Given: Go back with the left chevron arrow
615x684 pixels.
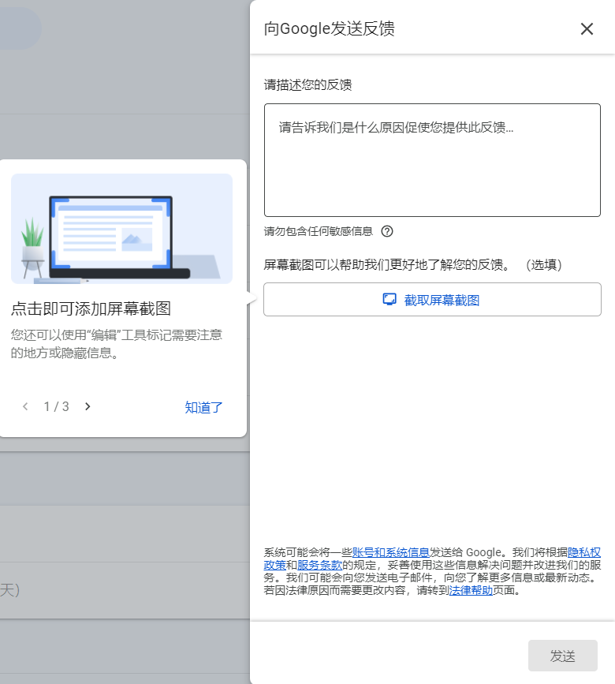Looking at the screenshot, I should 25,406.
